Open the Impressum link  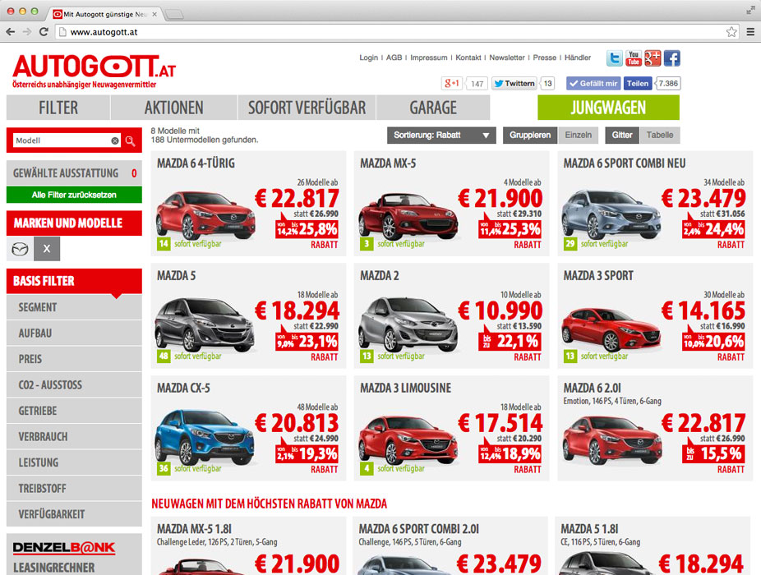click(x=429, y=58)
